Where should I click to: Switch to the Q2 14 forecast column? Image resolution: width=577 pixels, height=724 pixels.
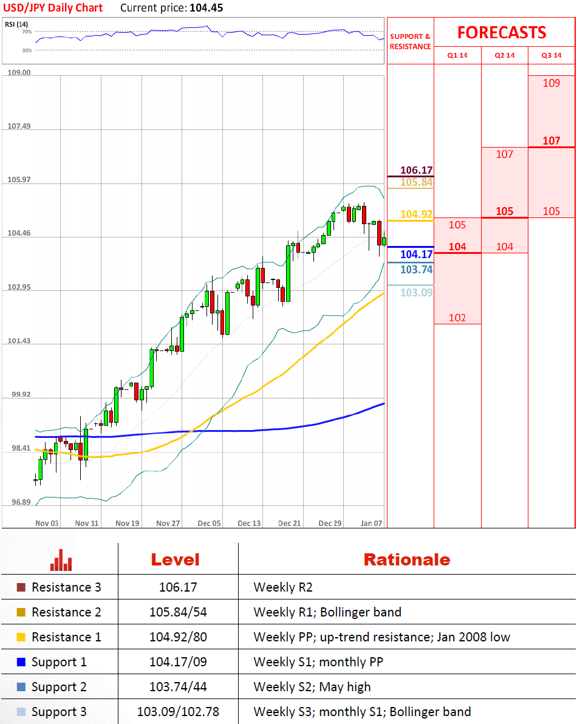(x=504, y=56)
